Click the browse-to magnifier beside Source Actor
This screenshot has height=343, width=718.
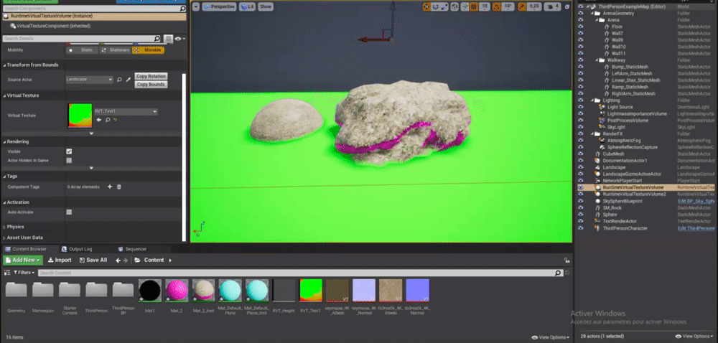119,80
